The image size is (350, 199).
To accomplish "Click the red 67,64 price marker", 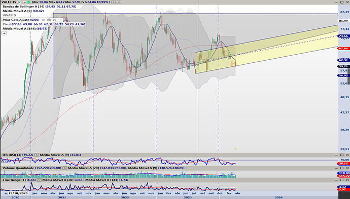I will (x=343, y=48).
